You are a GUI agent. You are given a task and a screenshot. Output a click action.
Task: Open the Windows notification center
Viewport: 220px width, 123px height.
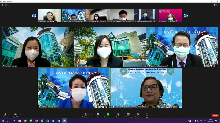click(x=217, y=121)
